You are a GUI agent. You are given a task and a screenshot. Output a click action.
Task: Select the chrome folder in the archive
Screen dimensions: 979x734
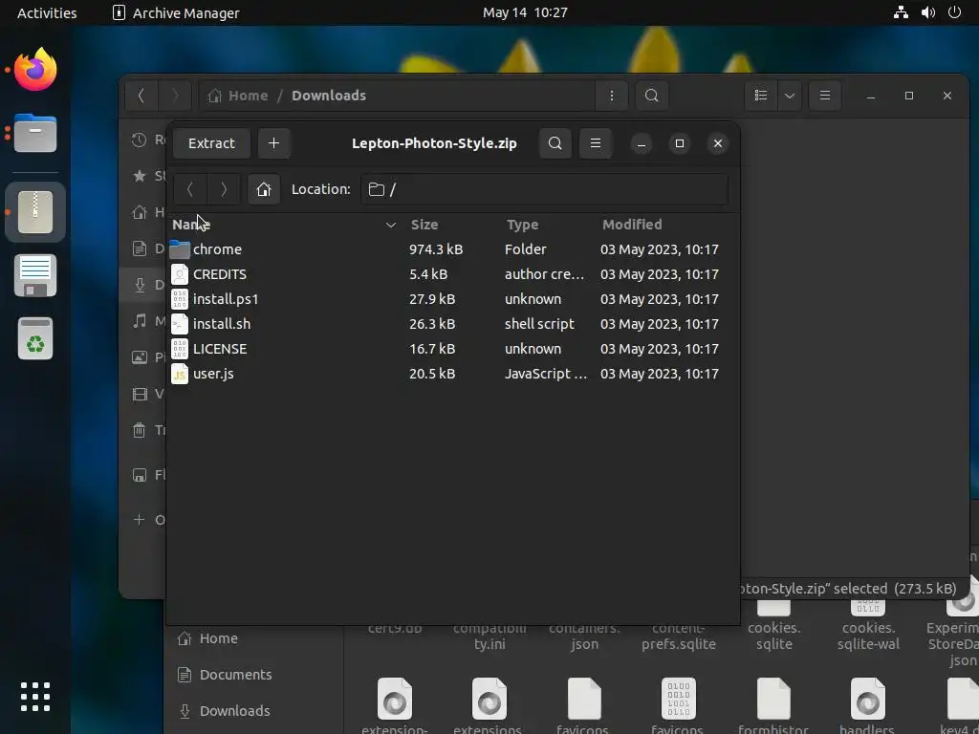click(217, 249)
